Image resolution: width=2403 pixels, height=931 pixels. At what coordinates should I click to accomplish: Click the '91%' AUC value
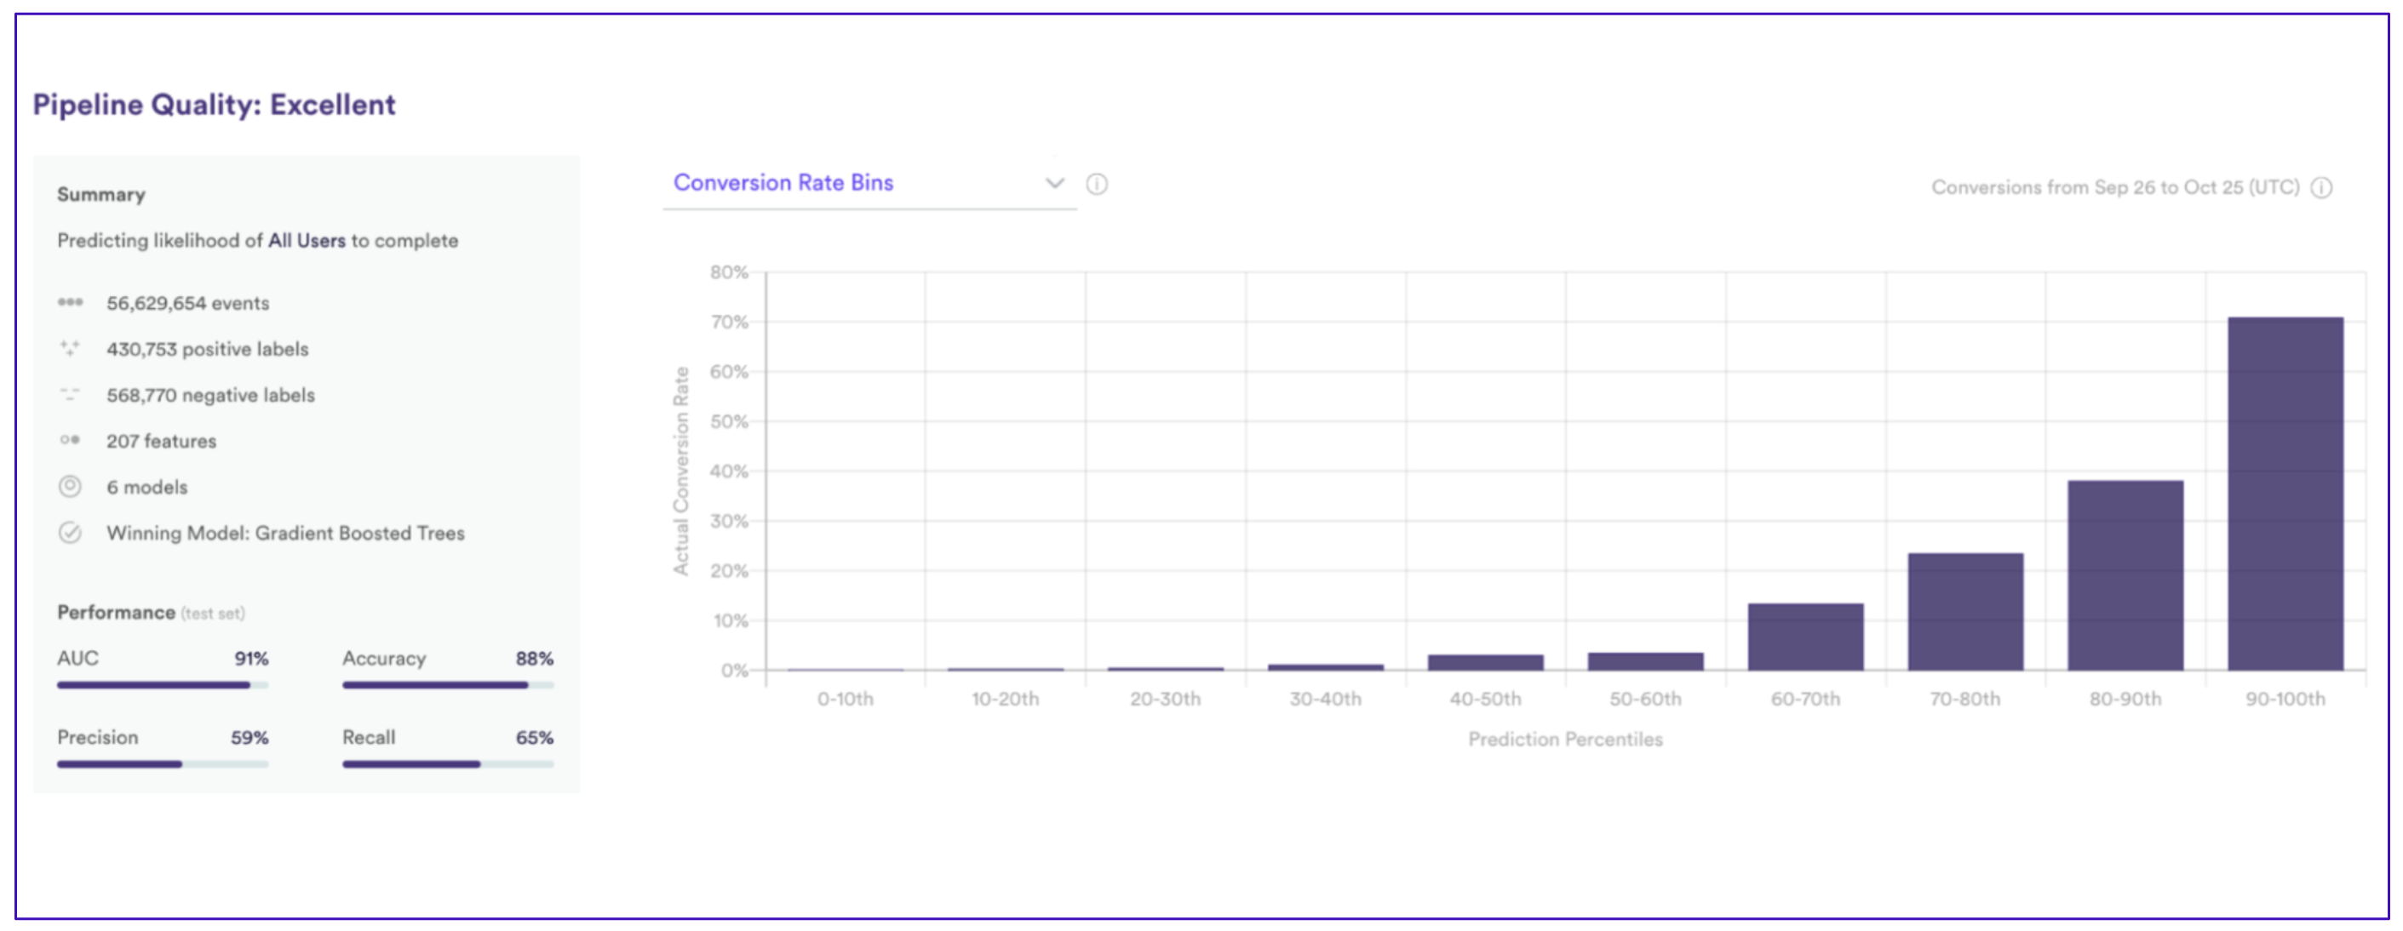(251, 658)
